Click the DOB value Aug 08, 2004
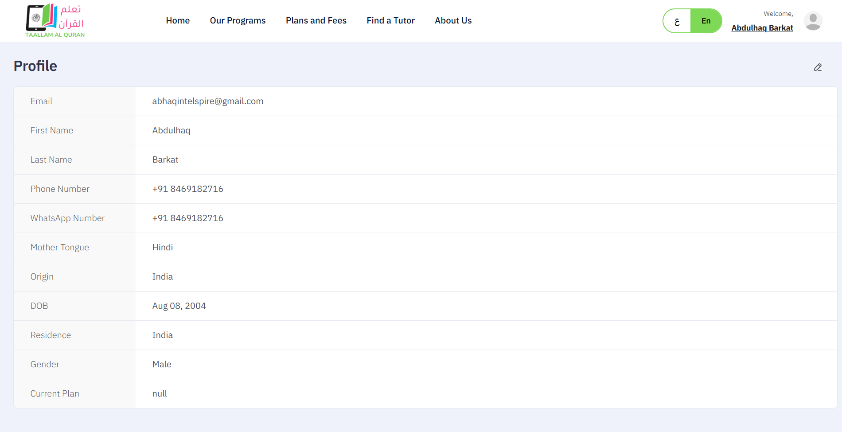 pyautogui.click(x=179, y=306)
